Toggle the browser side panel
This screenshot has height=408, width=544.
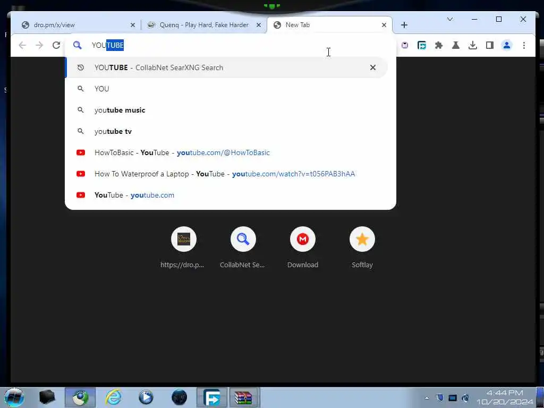(x=489, y=45)
